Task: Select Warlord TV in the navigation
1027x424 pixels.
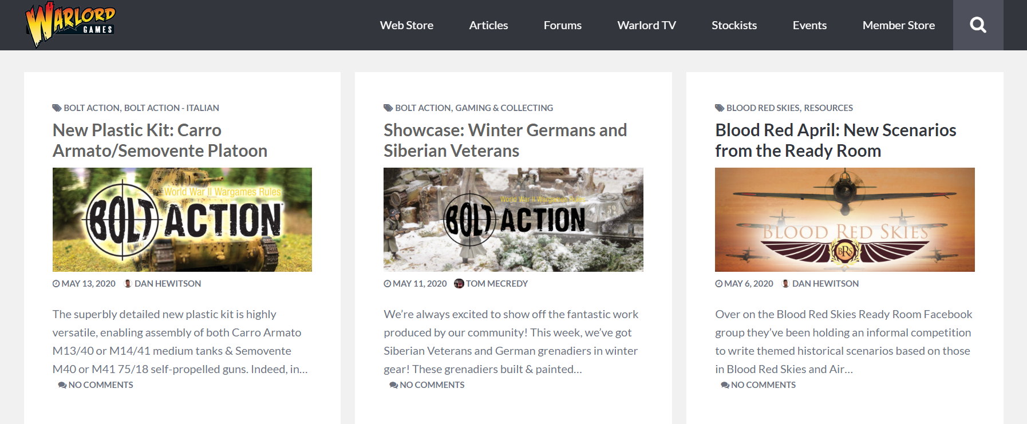Action: point(646,25)
